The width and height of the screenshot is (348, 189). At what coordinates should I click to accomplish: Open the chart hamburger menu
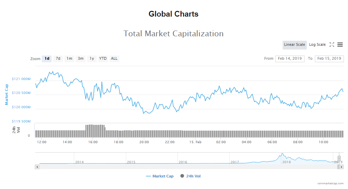point(340,44)
